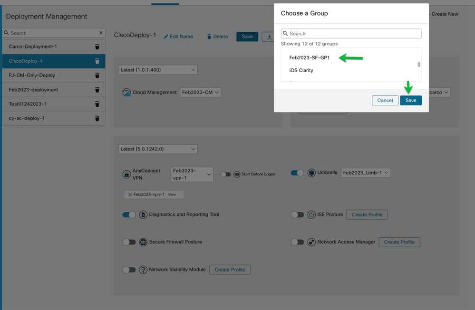Click the ISE Posture icon
This screenshot has width=475, height=310.
pyautogui.click(x=311, y=215)
